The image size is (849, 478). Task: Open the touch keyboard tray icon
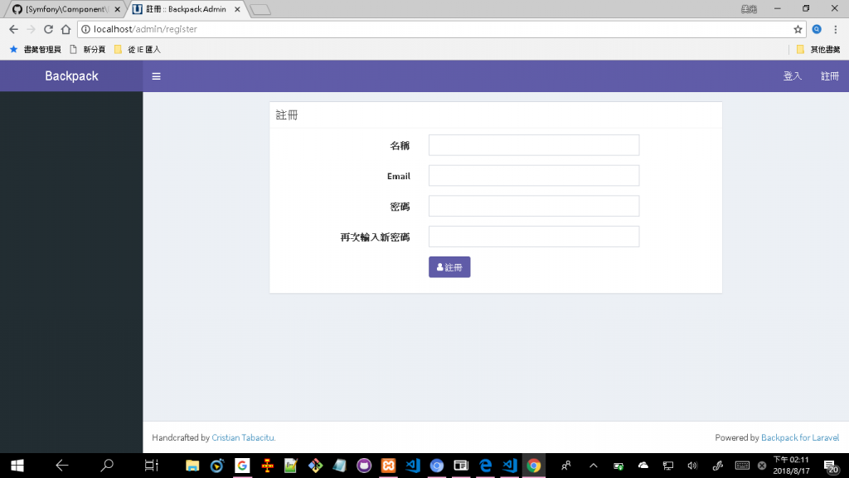(x=742, y=466)
